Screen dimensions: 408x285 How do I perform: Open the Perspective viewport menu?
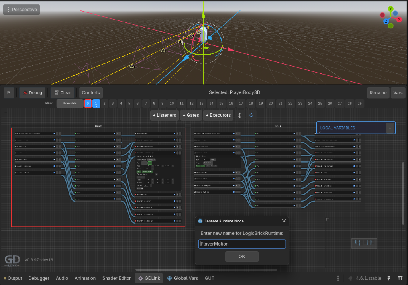click(21, 9)
